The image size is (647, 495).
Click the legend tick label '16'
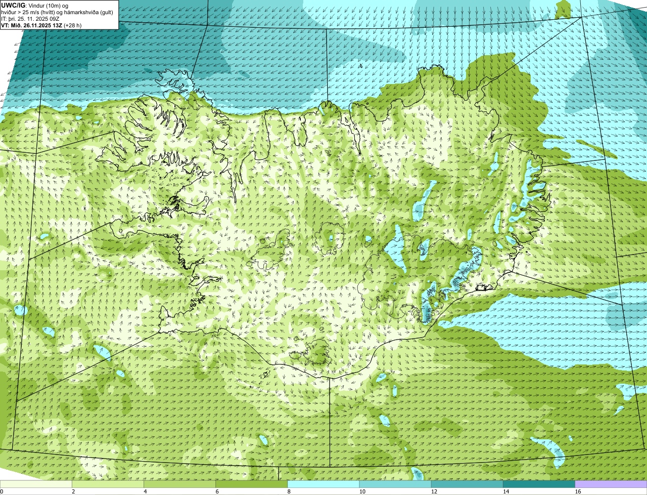click(578, 491)
